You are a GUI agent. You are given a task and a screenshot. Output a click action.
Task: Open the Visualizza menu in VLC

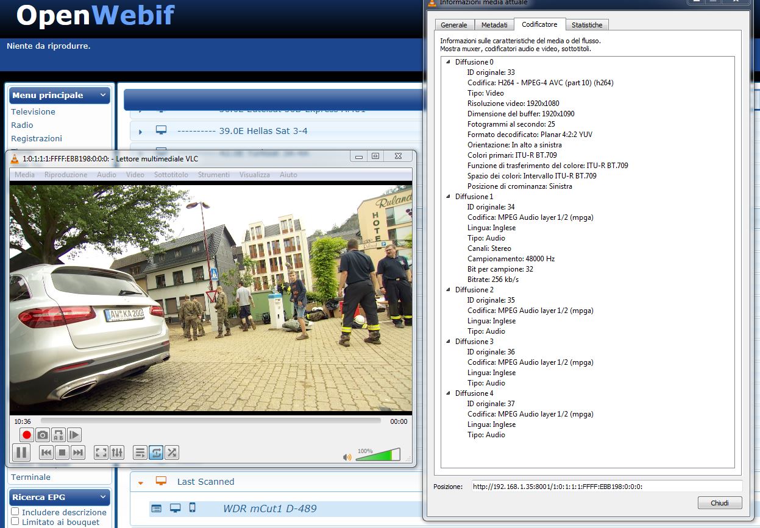coord(255,175)
